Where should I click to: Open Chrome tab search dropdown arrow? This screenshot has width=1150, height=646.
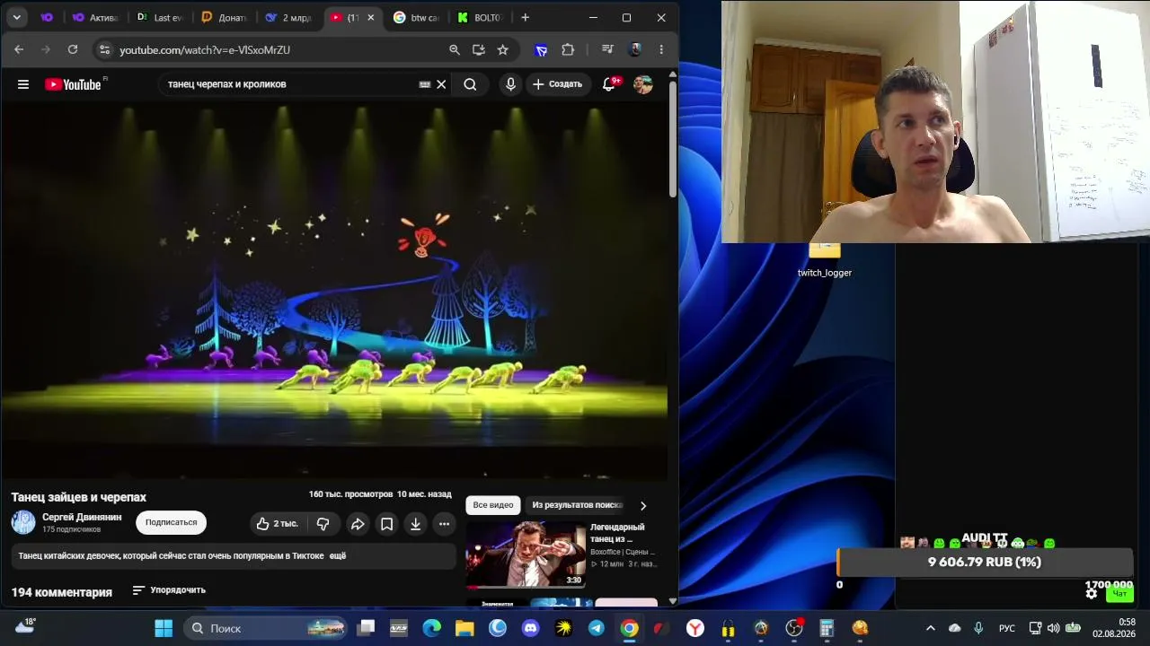(x=17, y=17)
